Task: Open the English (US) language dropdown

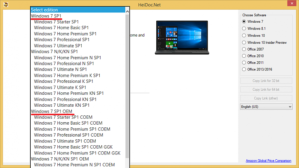Action: [x=266, y=107]
